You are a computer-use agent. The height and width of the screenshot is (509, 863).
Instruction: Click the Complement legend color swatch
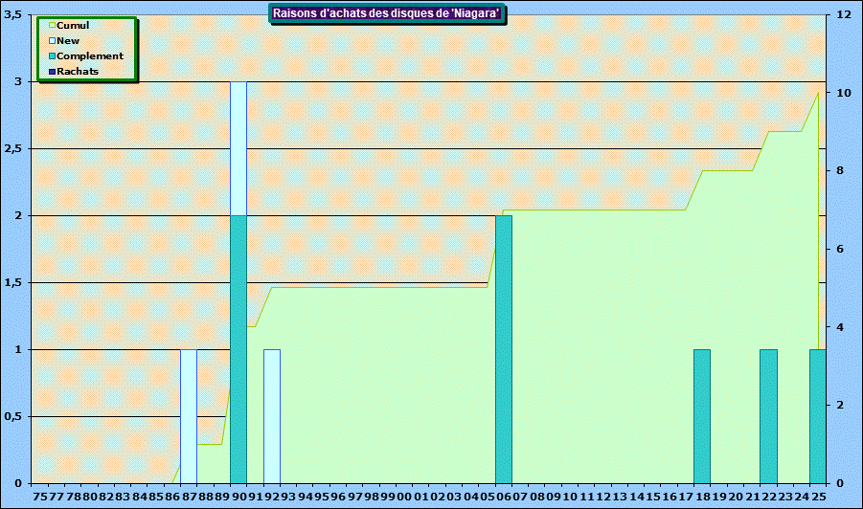(x=52, y=56)
